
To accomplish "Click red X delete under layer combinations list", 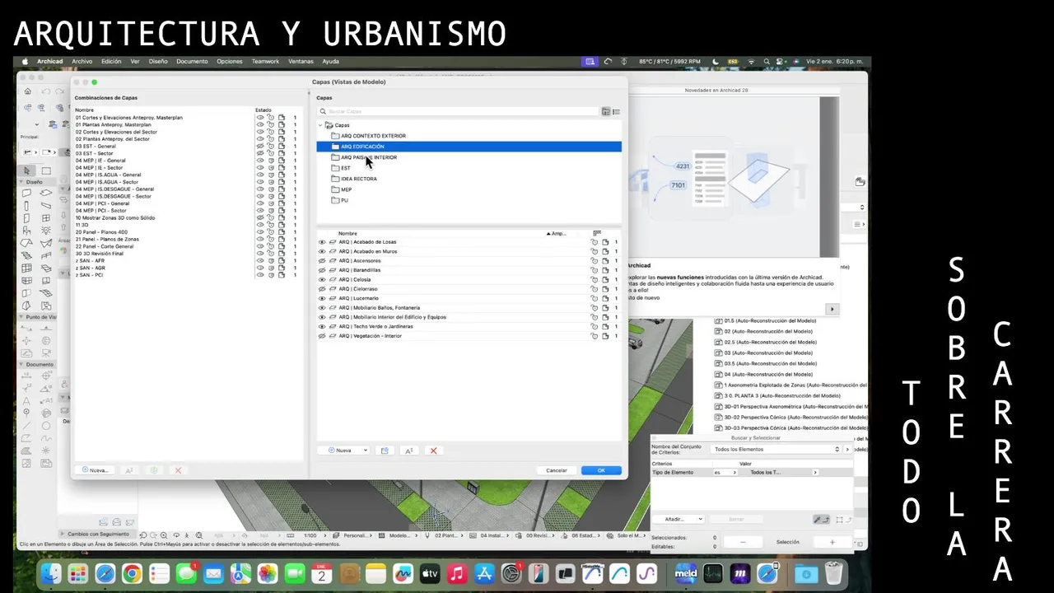I will (178, 470).
